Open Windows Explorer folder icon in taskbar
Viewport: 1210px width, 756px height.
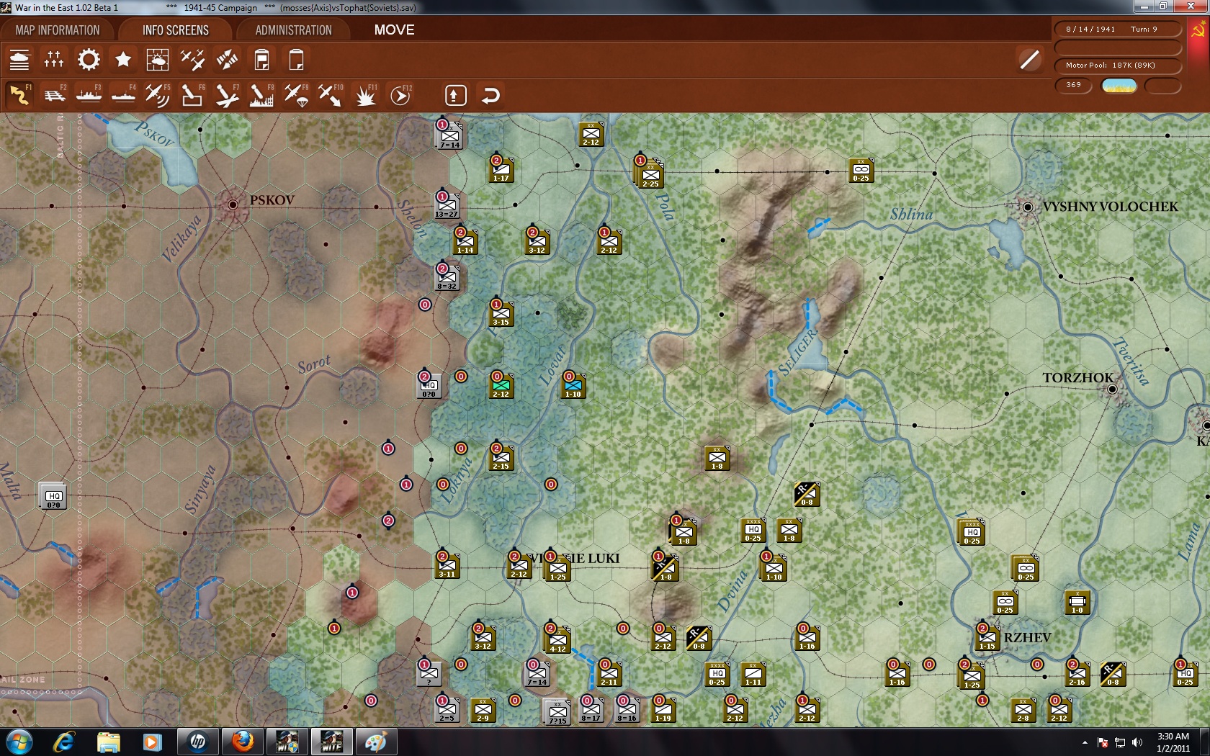108,742
